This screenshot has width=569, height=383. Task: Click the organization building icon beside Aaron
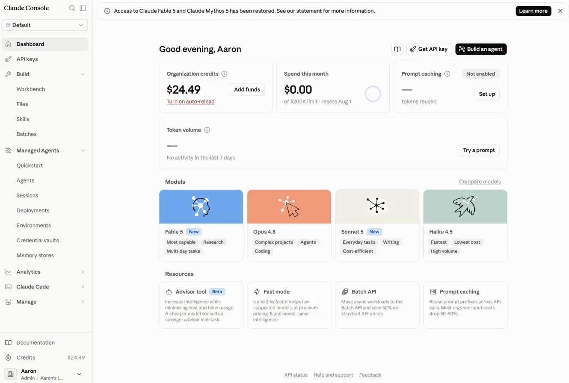pyautogui.click(x=10, y=374)
